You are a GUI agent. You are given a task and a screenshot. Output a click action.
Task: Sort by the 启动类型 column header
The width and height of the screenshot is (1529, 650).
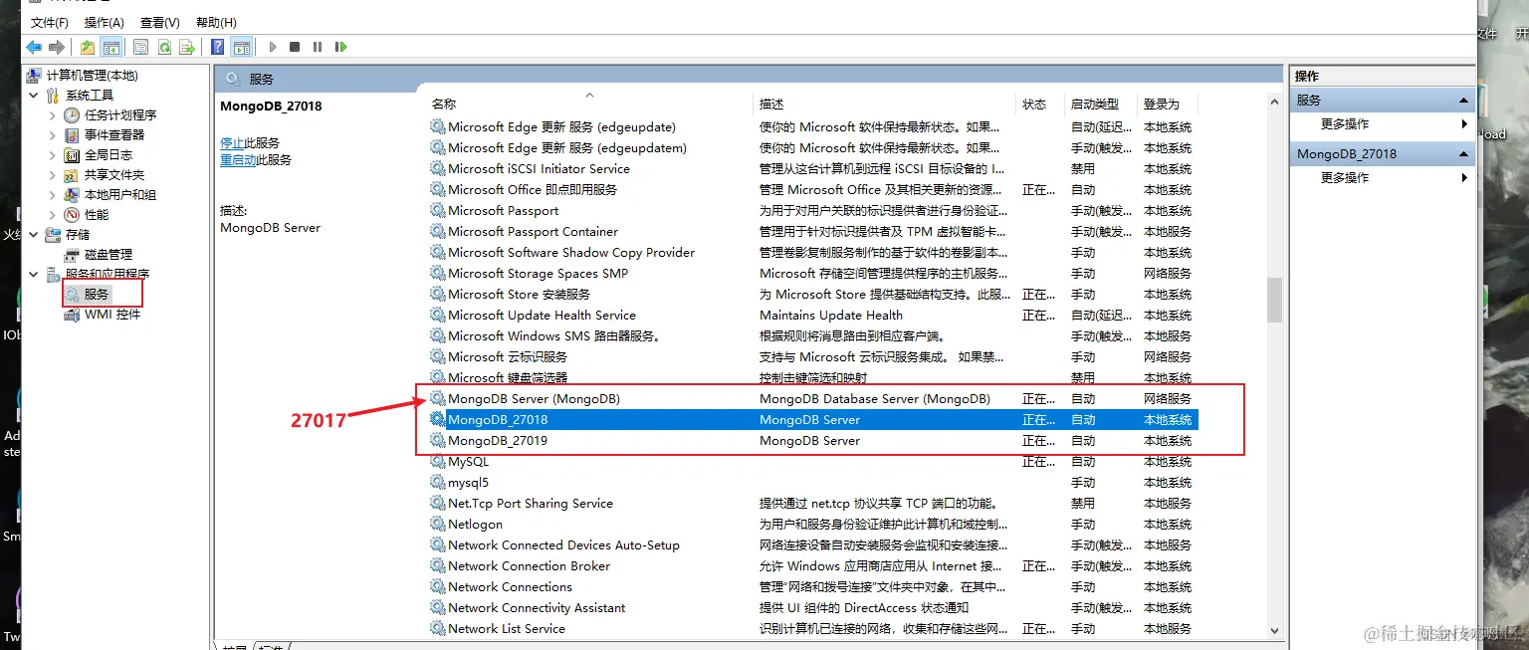coord(1102,105)
